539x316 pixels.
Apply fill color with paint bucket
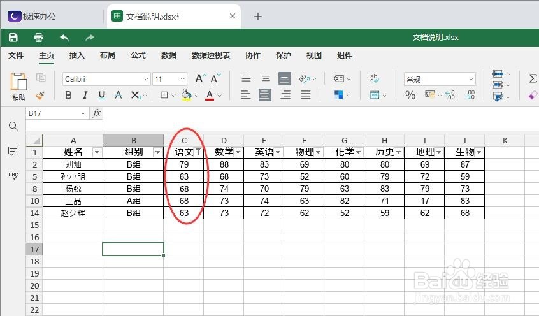tap(186, 95)
